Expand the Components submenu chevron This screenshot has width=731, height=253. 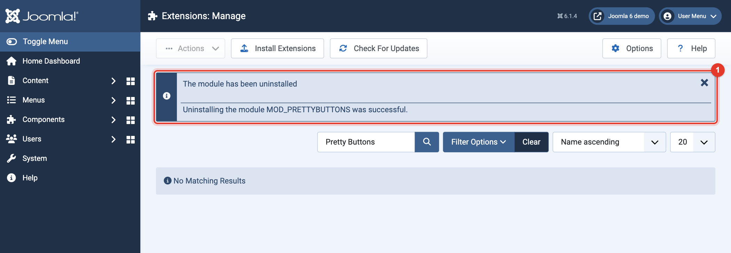[113, 120]
